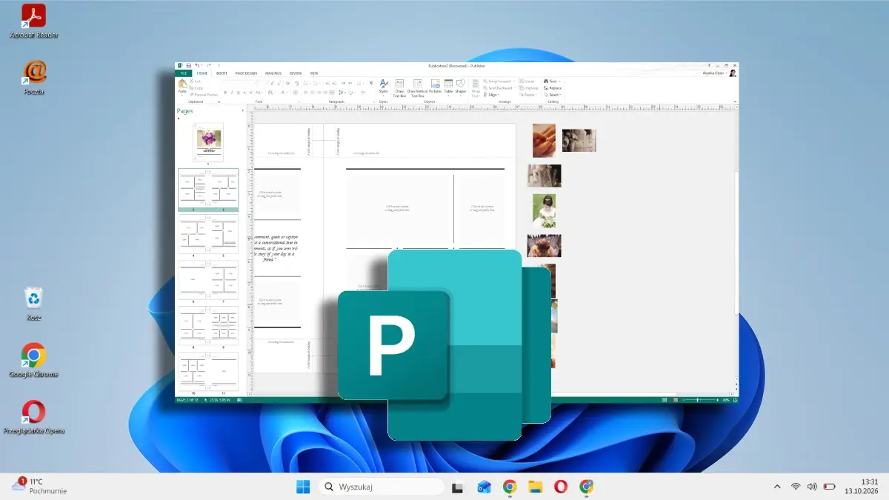Open the Poczta mail desktop shortcut
Image resolution: width=889 pixels, height=500 pixels.
[x=33, y=77]
